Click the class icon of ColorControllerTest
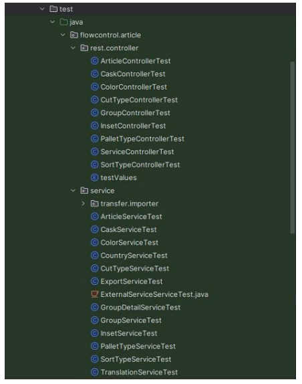The height and width of the screenshot is (384, 302). [95, 87]
